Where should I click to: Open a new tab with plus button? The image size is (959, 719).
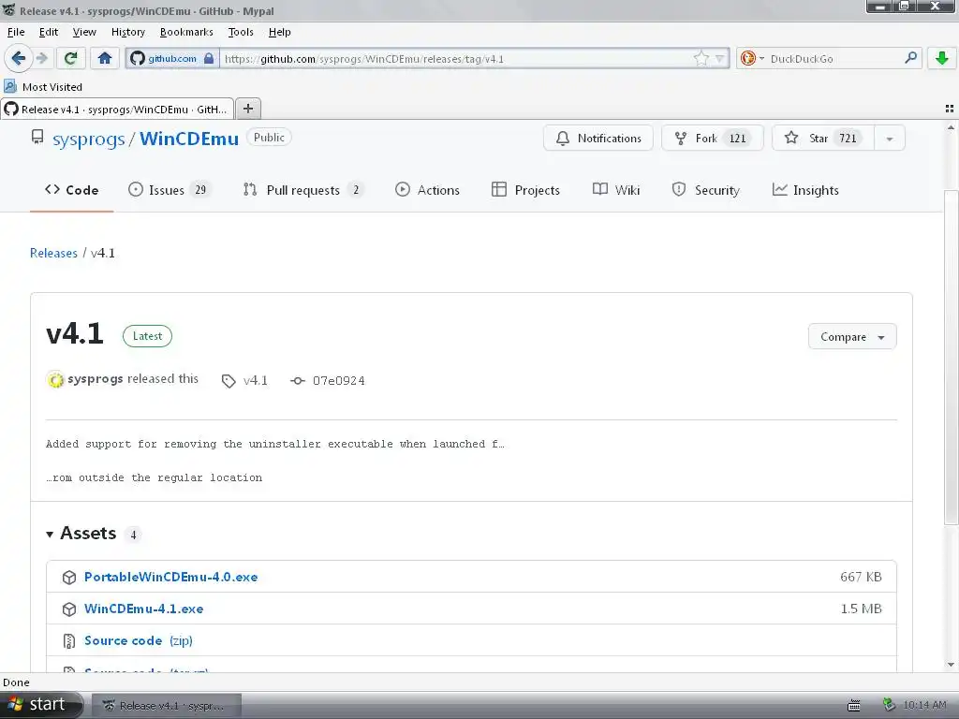[x=247, y=109]
